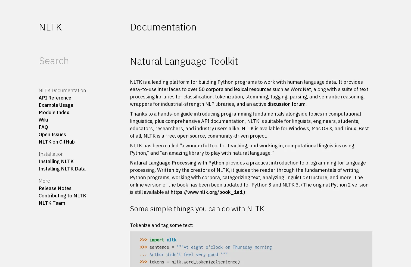Go to Module Index page

54,112
